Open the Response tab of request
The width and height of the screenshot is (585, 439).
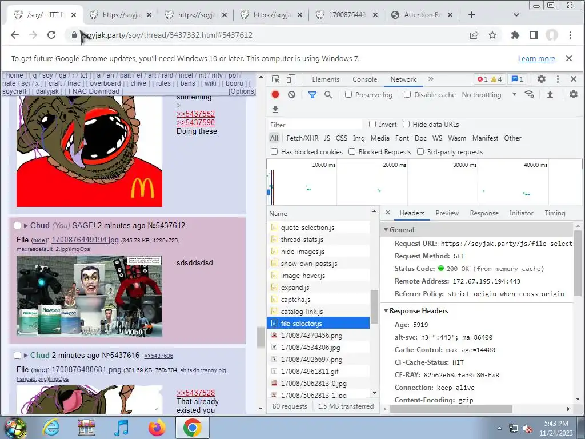click(x=484, y=213)
